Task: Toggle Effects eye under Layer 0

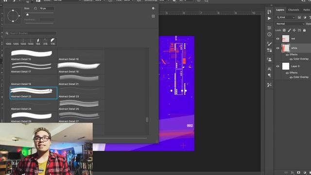Action: coord(287,73)
